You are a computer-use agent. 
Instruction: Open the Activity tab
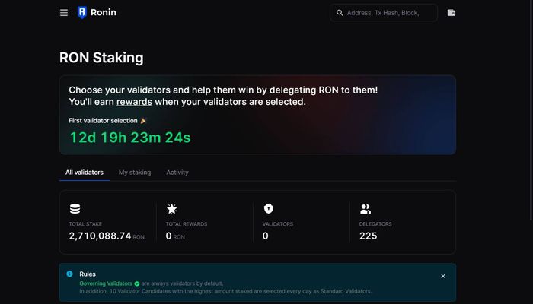pos(177,173)
